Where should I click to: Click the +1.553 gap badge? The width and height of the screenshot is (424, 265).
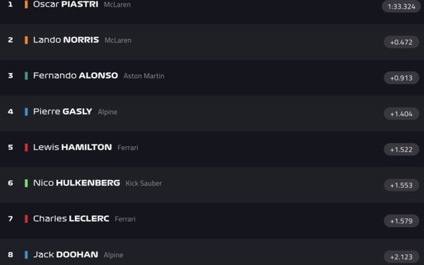click(401, 185)
